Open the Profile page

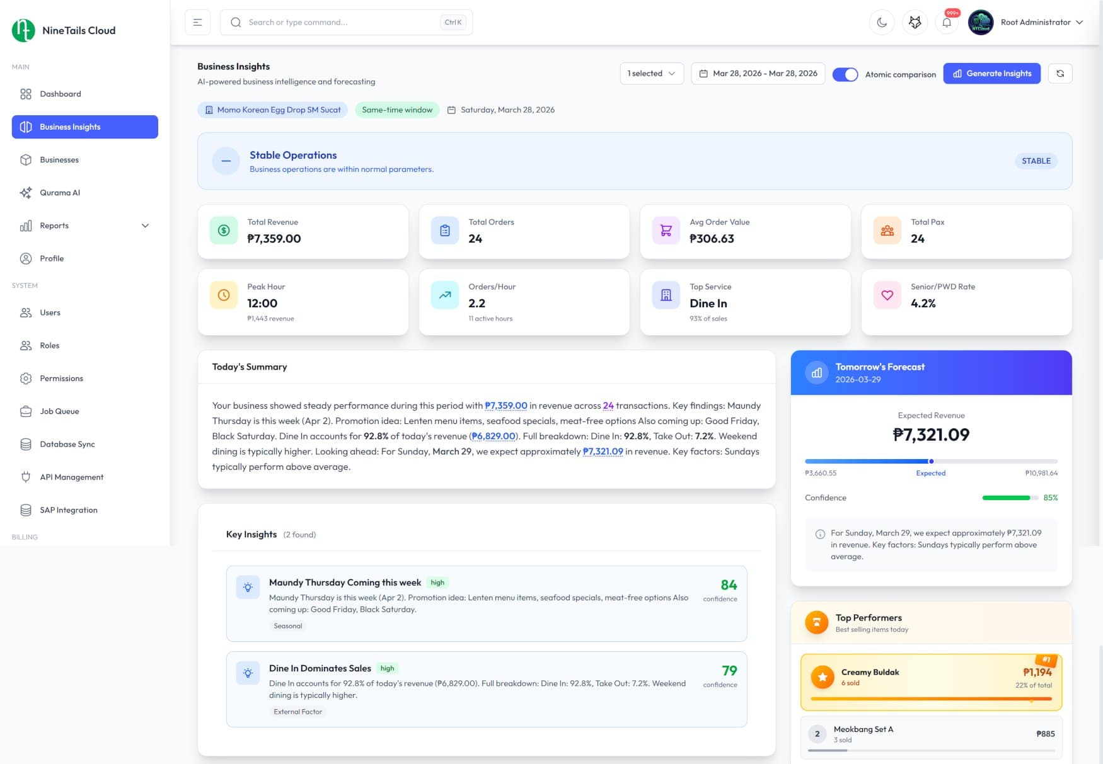coord(50,258)
